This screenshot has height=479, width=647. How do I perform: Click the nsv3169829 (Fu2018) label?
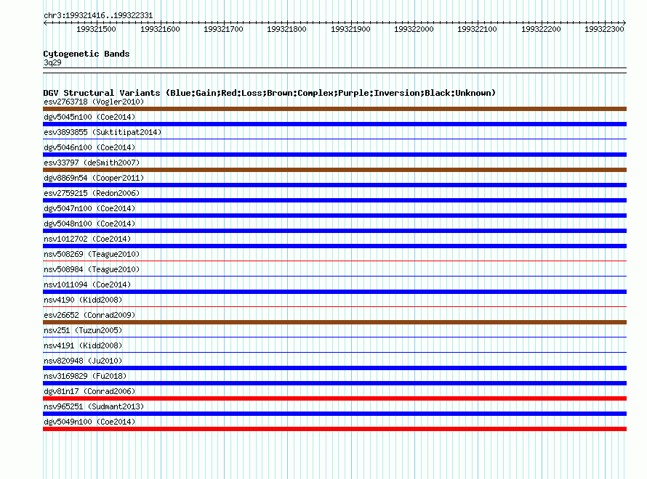85,376
